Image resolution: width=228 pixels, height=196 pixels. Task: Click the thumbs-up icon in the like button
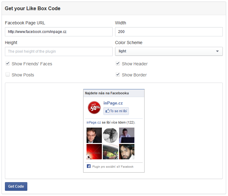point(107,111)
